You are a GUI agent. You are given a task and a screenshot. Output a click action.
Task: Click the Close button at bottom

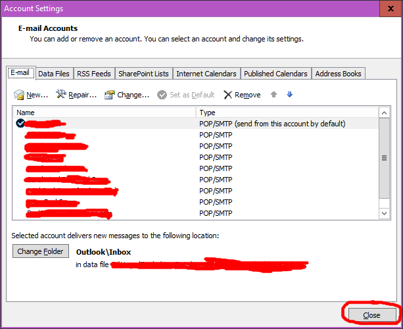pyautogui.click(x=371, y=315)
